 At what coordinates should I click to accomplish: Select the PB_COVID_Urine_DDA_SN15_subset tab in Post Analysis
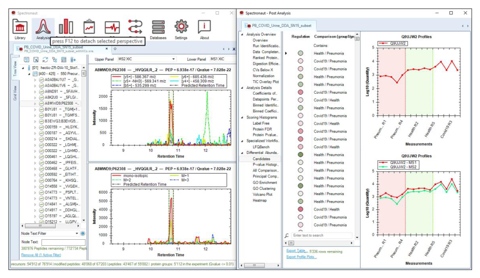click(x=278, y=26)
